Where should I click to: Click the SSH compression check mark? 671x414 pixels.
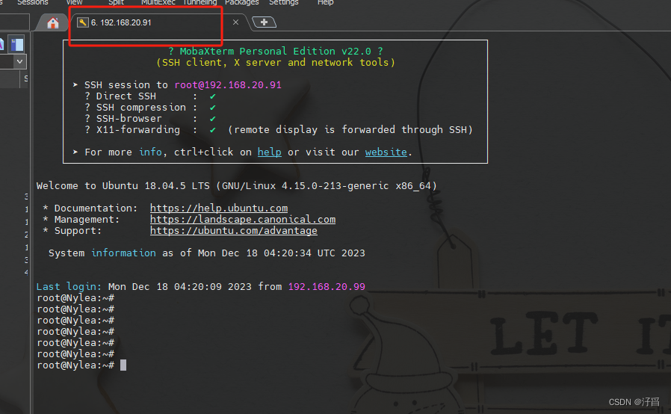pyautogui.click(x=213, y=108)
